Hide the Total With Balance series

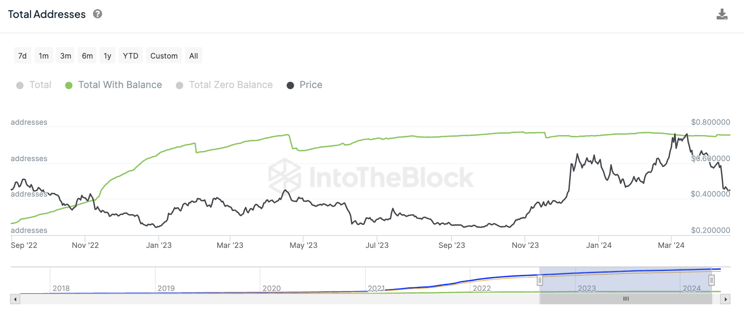[113, 85]
